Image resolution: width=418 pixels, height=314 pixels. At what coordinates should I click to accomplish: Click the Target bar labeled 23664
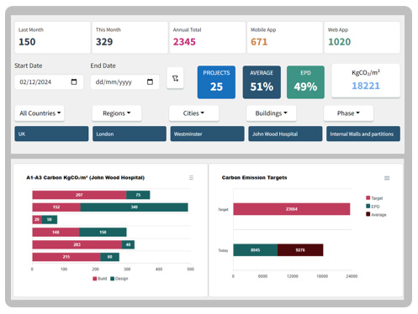pyautogui.click(x=292, y=209)
